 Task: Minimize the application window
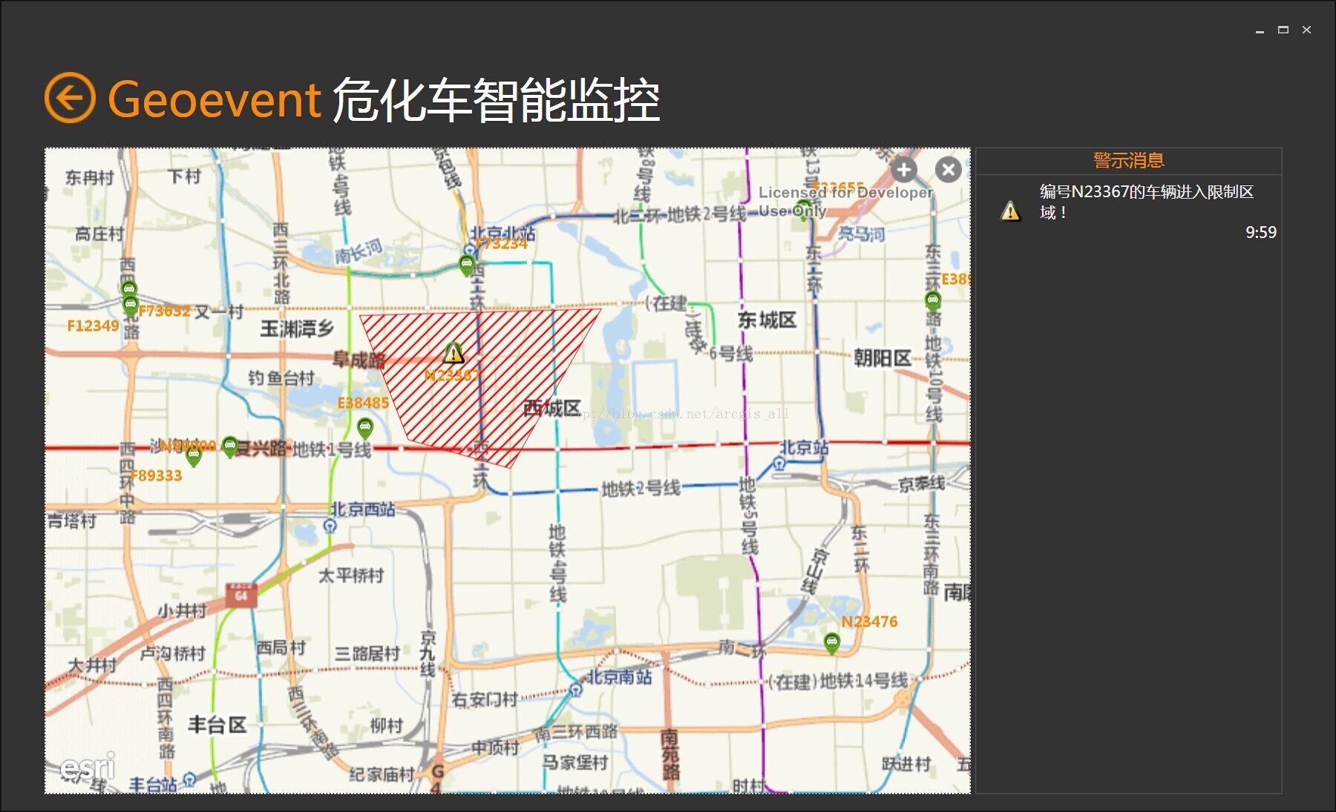click(1260, 30)
